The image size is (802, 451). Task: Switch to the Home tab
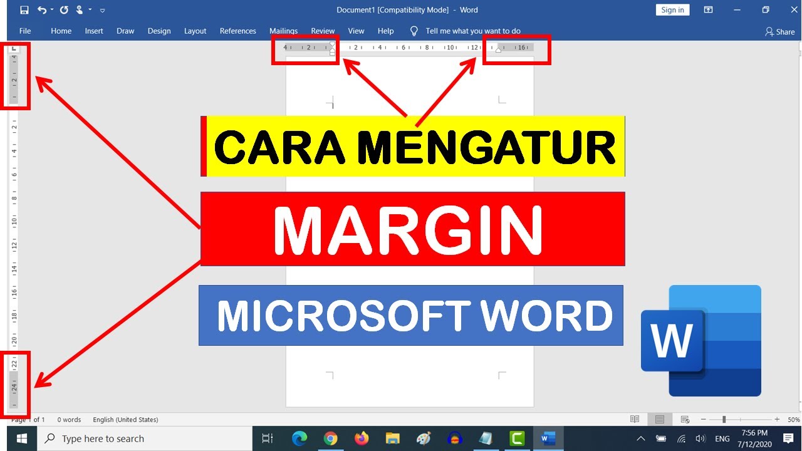(61, 31)
